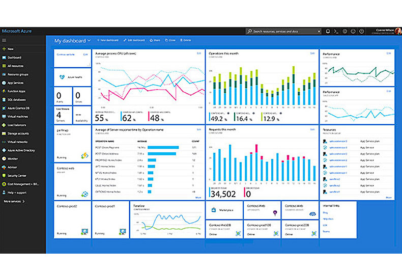Open Help + support in sidebar
Image resolution: width=402 pixels, height=272 pixels.
pos(14,193)
